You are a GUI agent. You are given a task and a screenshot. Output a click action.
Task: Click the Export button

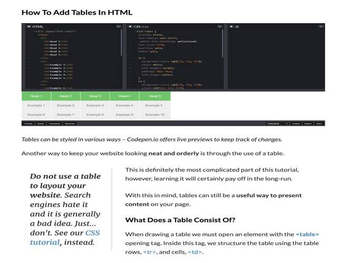(308, 124)
